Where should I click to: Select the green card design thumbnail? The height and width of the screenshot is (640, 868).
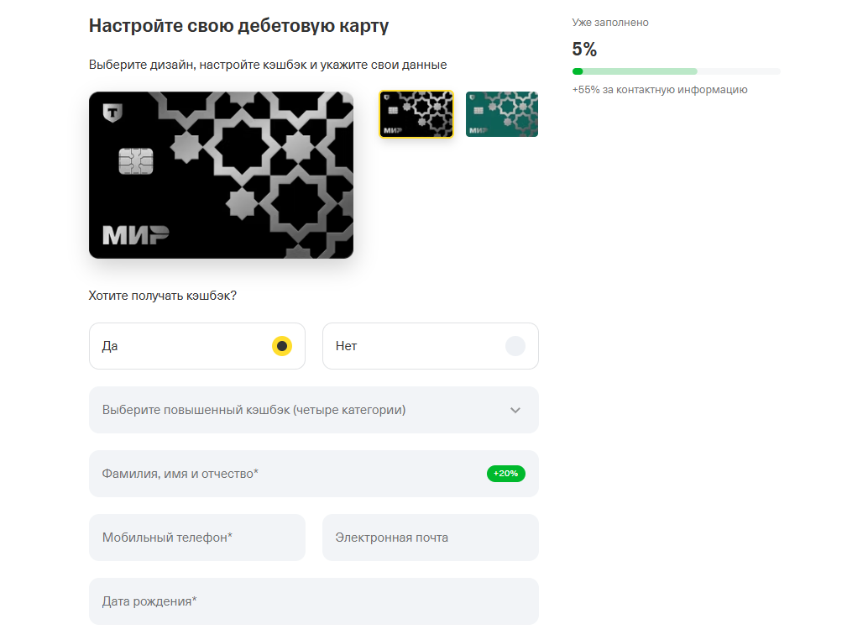(502, 114)
